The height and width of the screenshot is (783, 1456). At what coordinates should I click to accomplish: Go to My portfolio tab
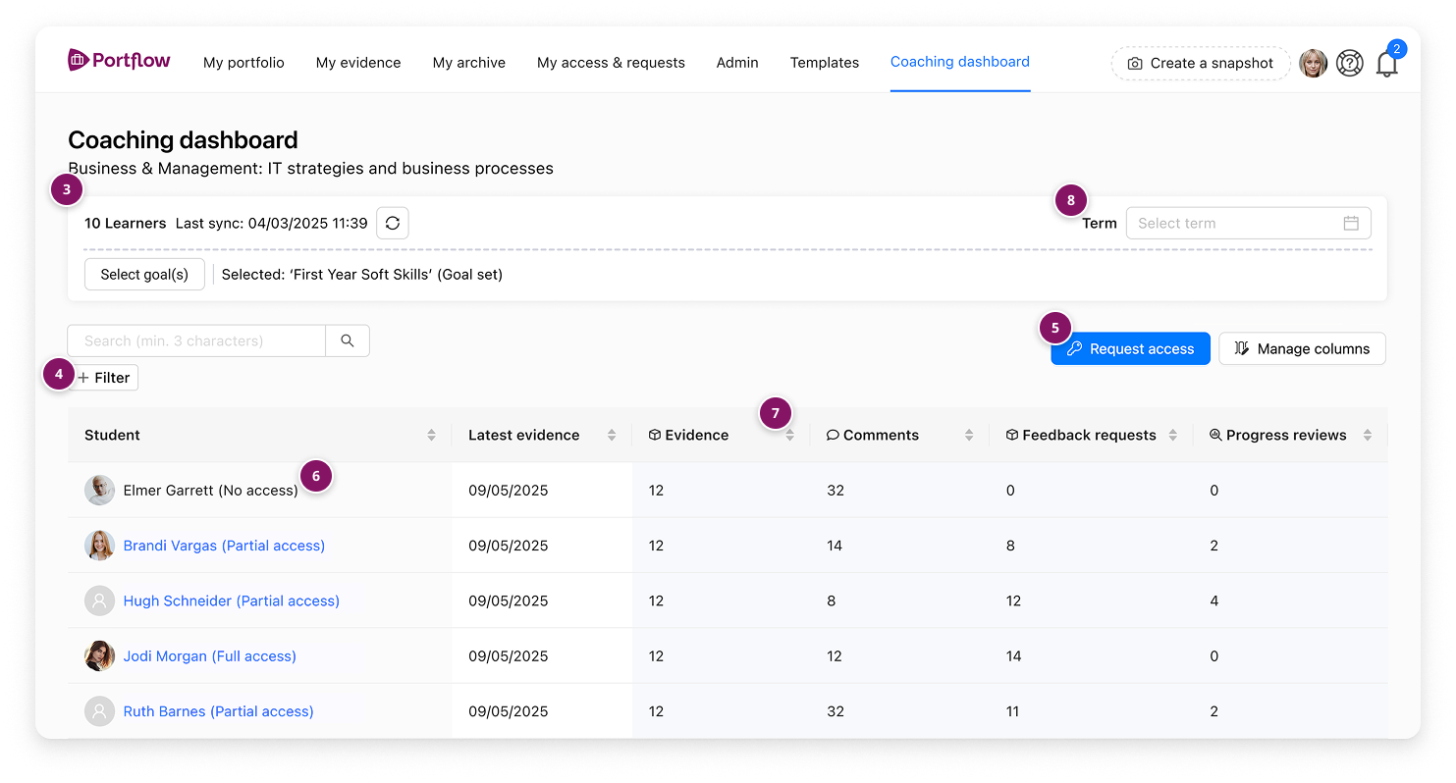pyautogui.click(x=243, y=63)
